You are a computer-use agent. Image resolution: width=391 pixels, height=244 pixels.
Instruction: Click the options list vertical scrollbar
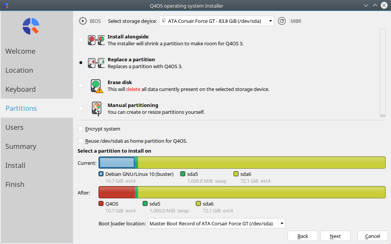coord(383,73)
